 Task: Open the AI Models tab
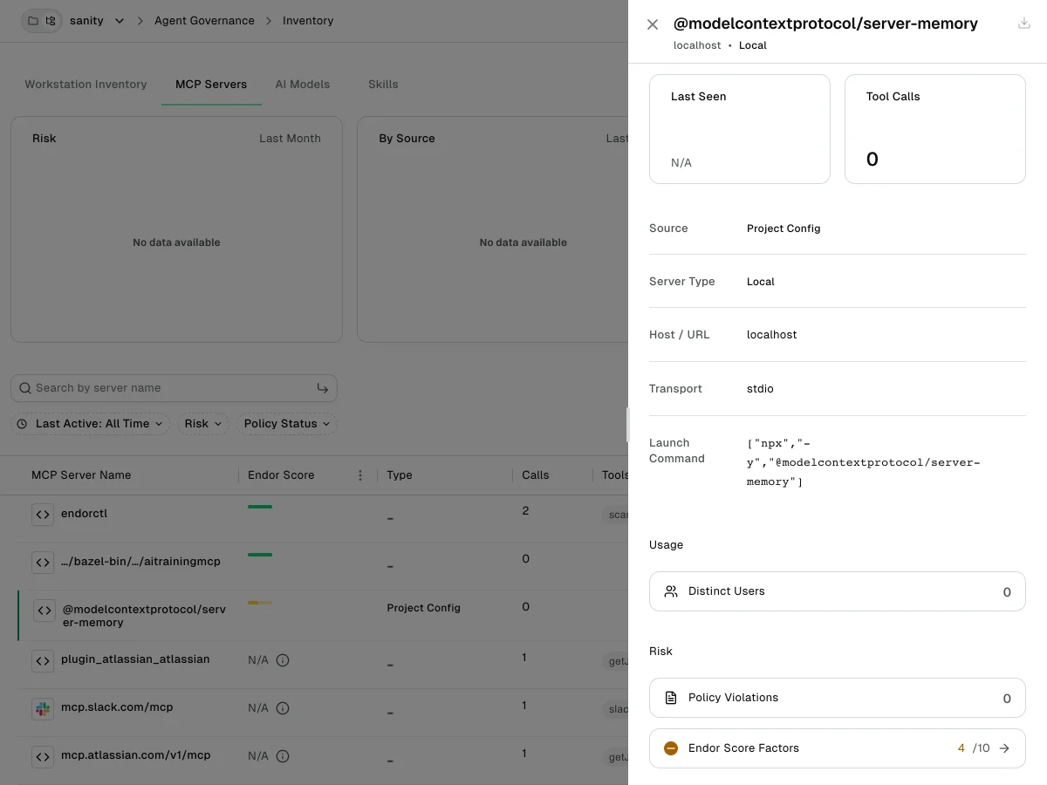[303, 85]
